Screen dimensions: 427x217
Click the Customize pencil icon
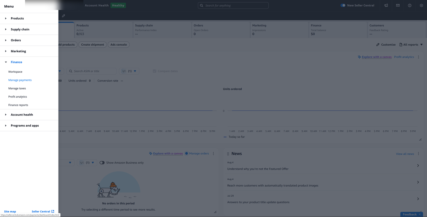378,45
